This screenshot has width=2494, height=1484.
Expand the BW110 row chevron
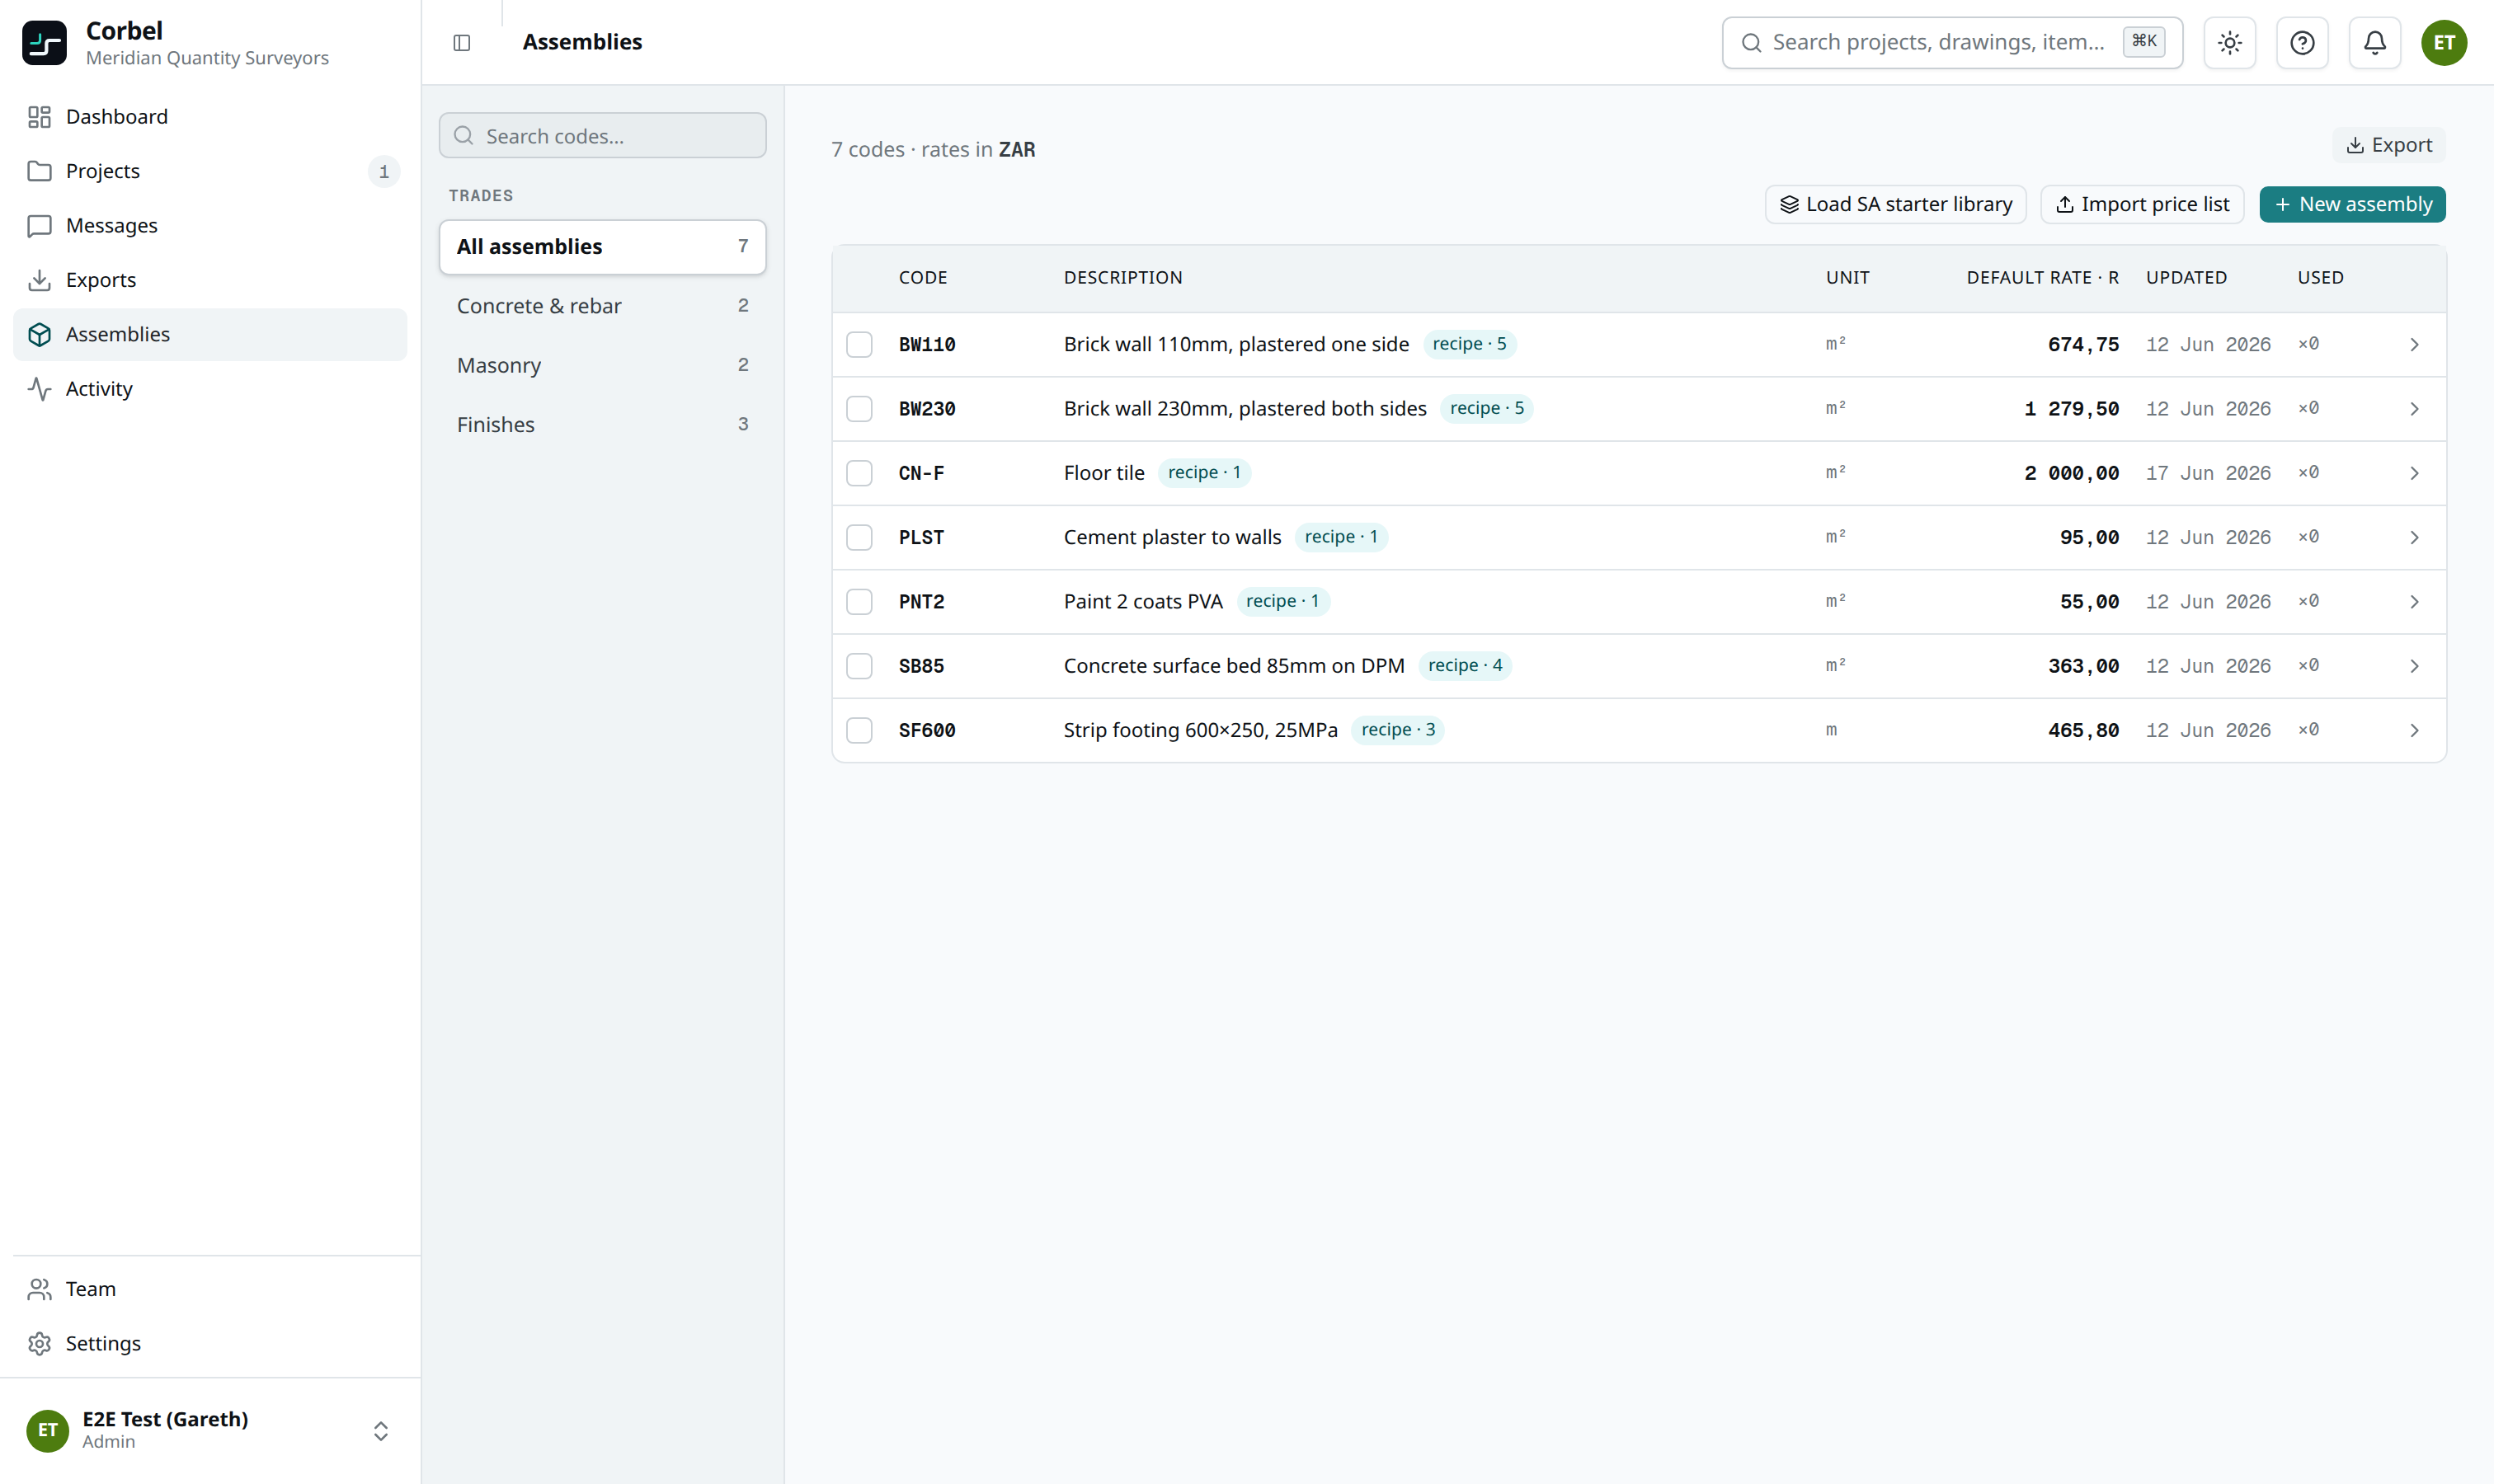click(2414, 345)
